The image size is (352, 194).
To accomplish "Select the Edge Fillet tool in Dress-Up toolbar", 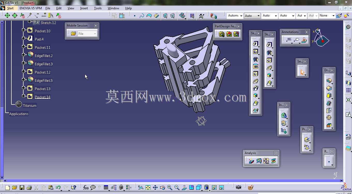I will click(329, 81).
